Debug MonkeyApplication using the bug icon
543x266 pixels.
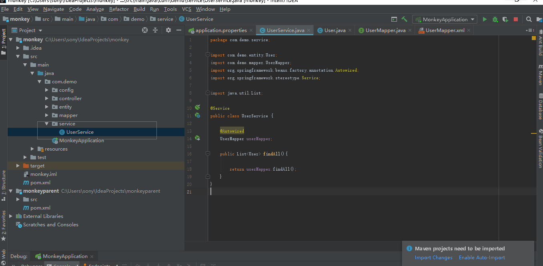495,19
